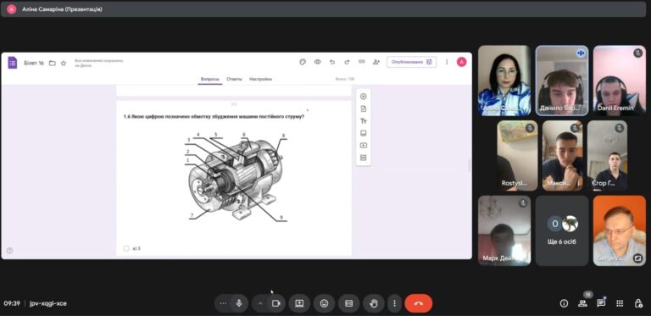Open meeting details info icon
Image resolution: width=651 pixels, height=316 pixels.
point(564,303)
